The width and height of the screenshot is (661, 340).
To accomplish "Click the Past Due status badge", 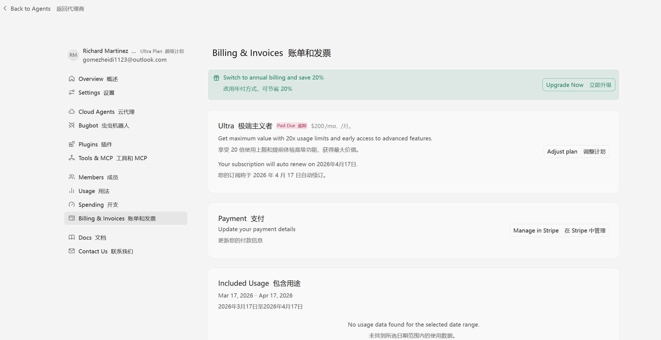I will click(x=292, y=126).
